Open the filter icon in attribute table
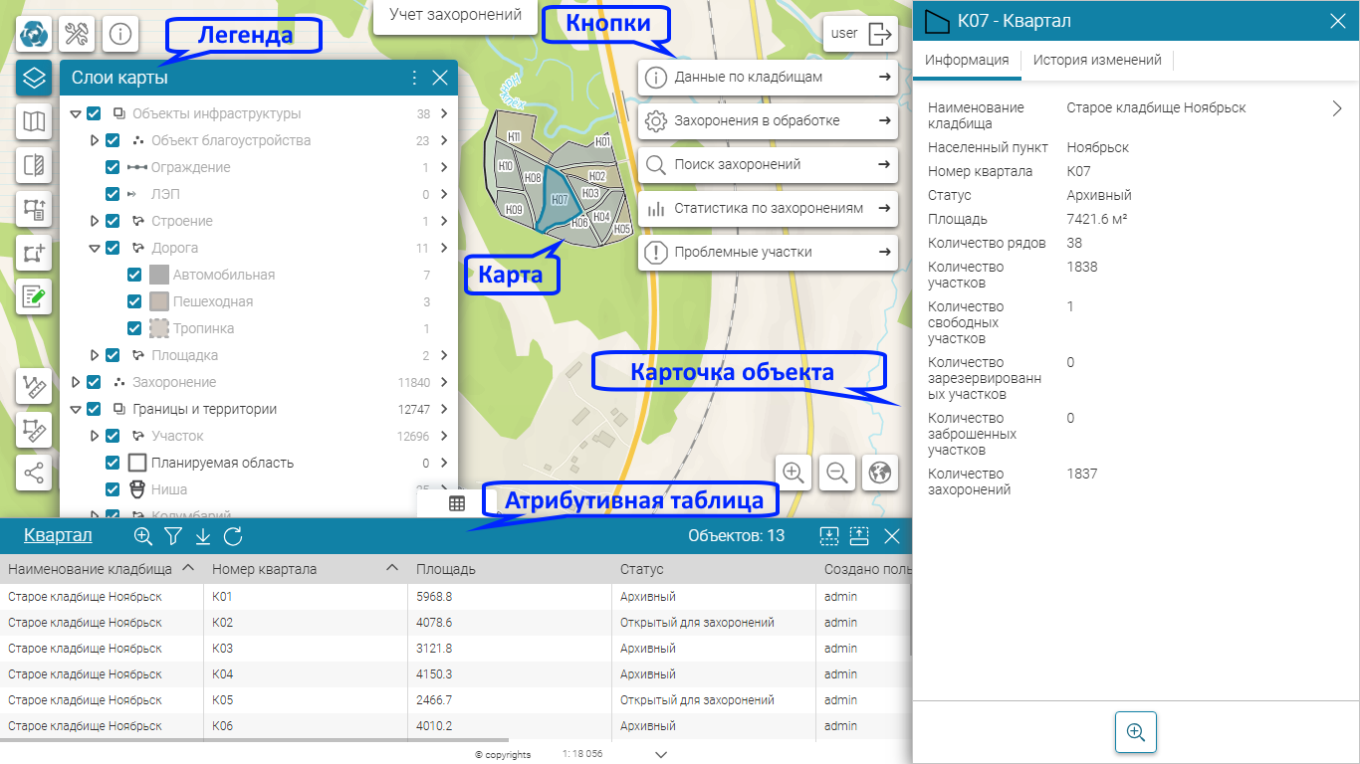1360x764 pixels. point(173,537)
